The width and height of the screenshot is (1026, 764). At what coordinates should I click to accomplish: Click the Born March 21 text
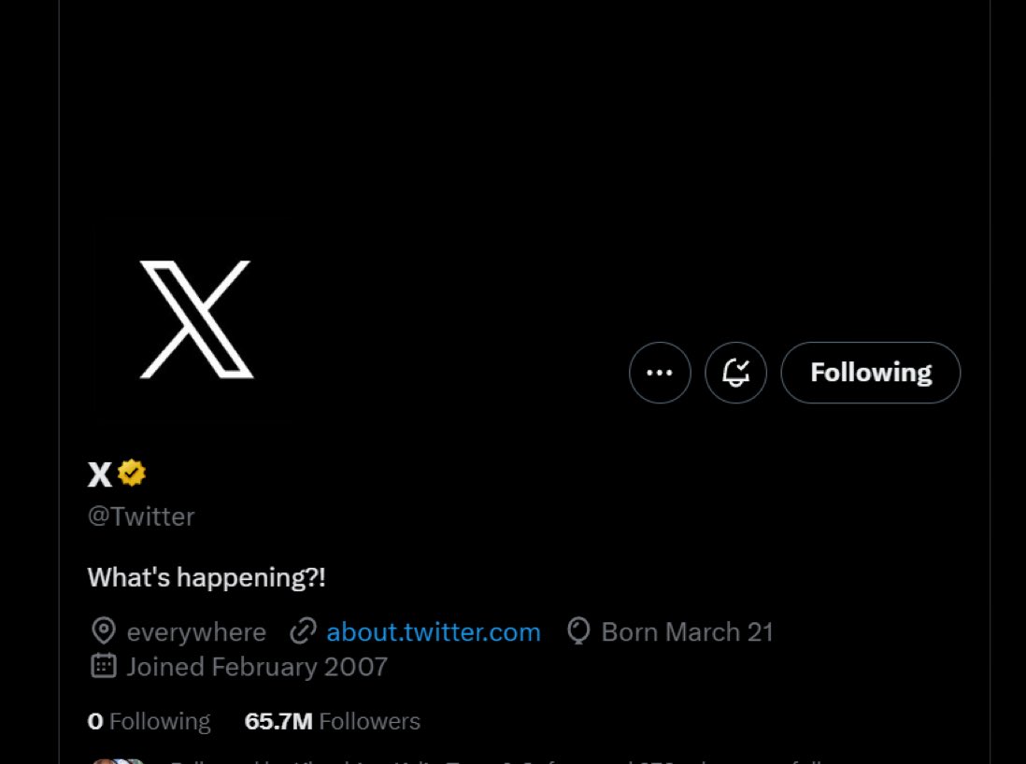[x=687, y=632]
